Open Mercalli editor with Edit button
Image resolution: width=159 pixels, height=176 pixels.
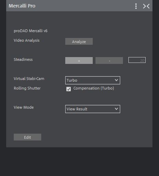click(x=27, y=137)
